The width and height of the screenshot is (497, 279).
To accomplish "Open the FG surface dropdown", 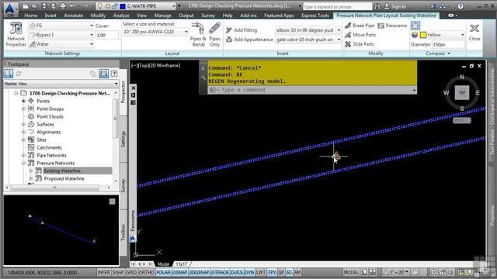I will coord(92,26).
